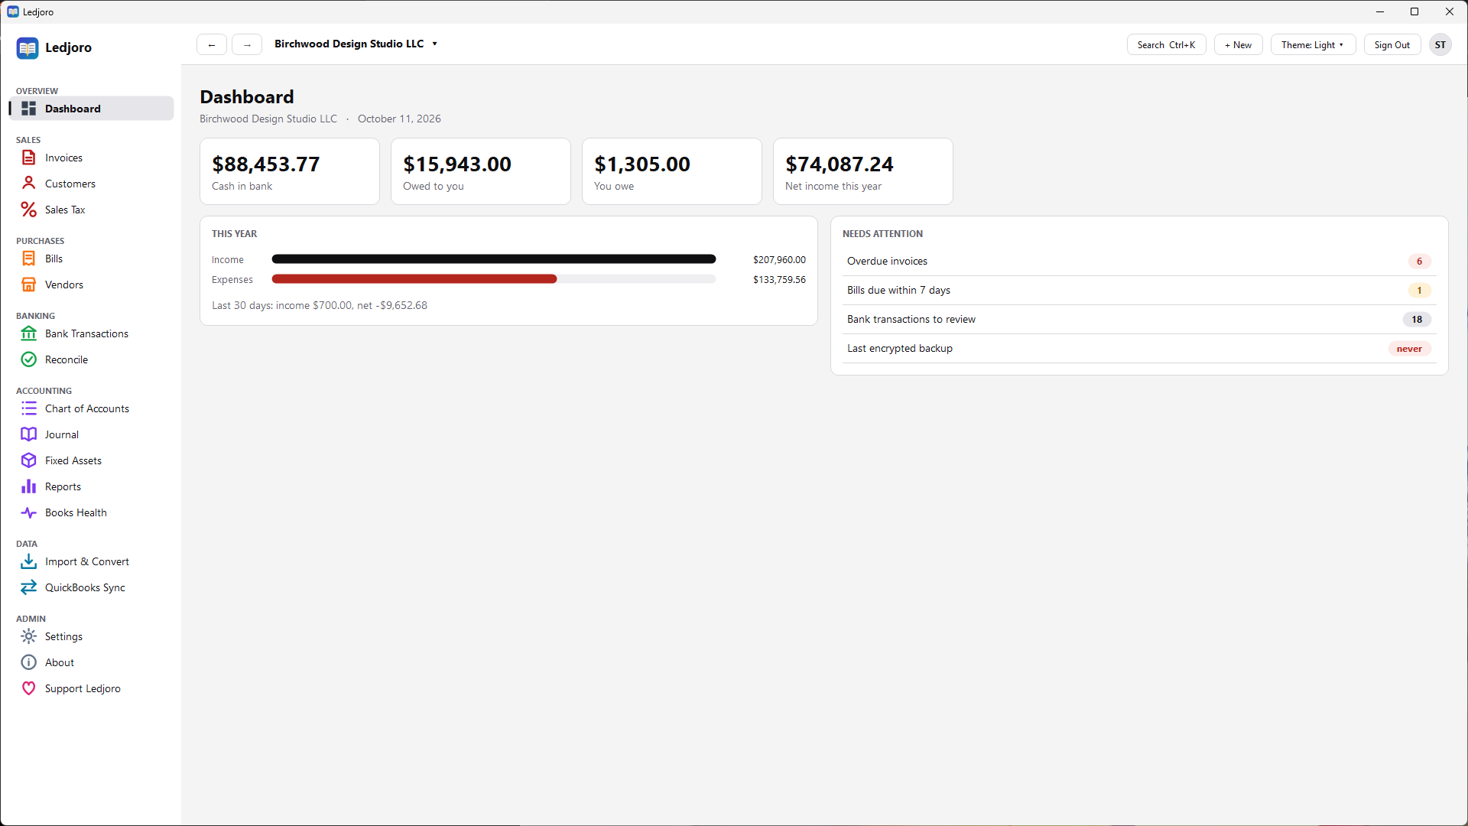Click the QuickBooks Sync arrows icon
The width and height of the screenshot is (1468, 826).
(28, 587)
